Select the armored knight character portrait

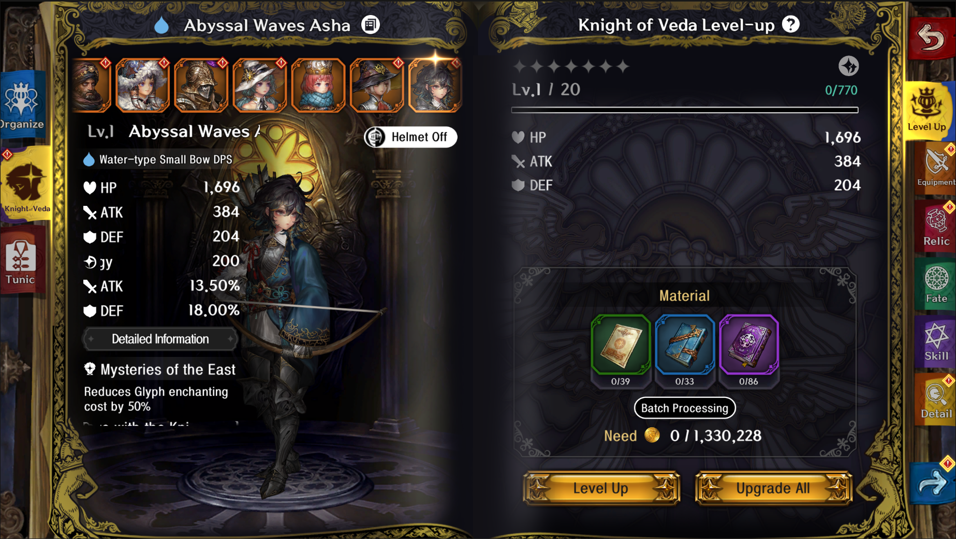(201, 85)
